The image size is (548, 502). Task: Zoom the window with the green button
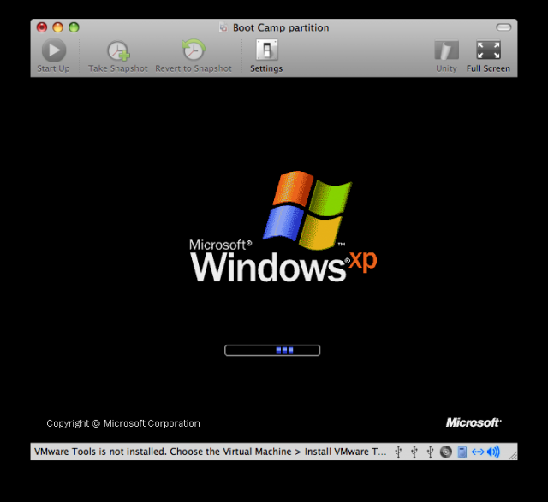(x=74, y=27)
